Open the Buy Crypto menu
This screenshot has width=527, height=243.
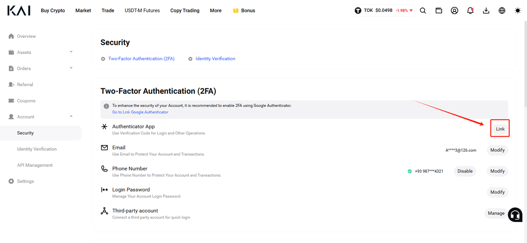pyautogui.click(x=53, y=11)
